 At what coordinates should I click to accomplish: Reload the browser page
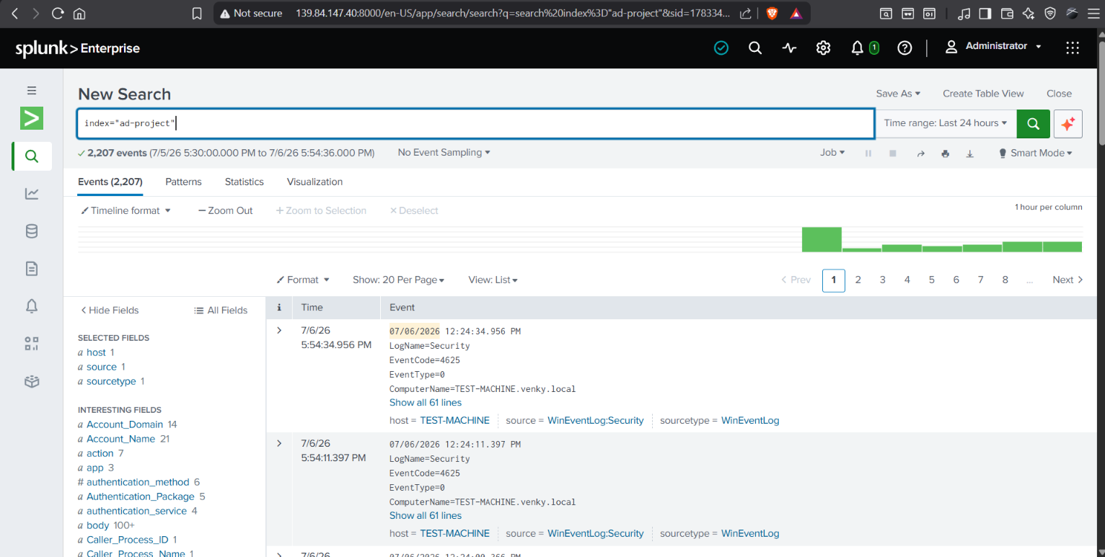(58, 13)
